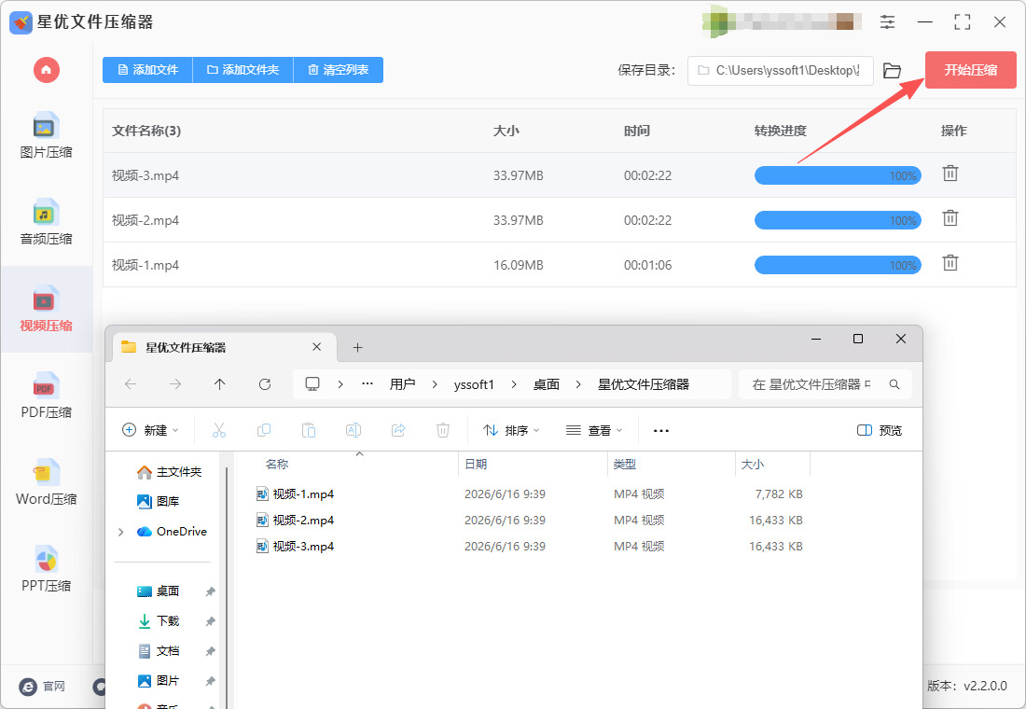Go up one folder in Explorer
This screenshot has width=1026, height=709.
(220, 384)
